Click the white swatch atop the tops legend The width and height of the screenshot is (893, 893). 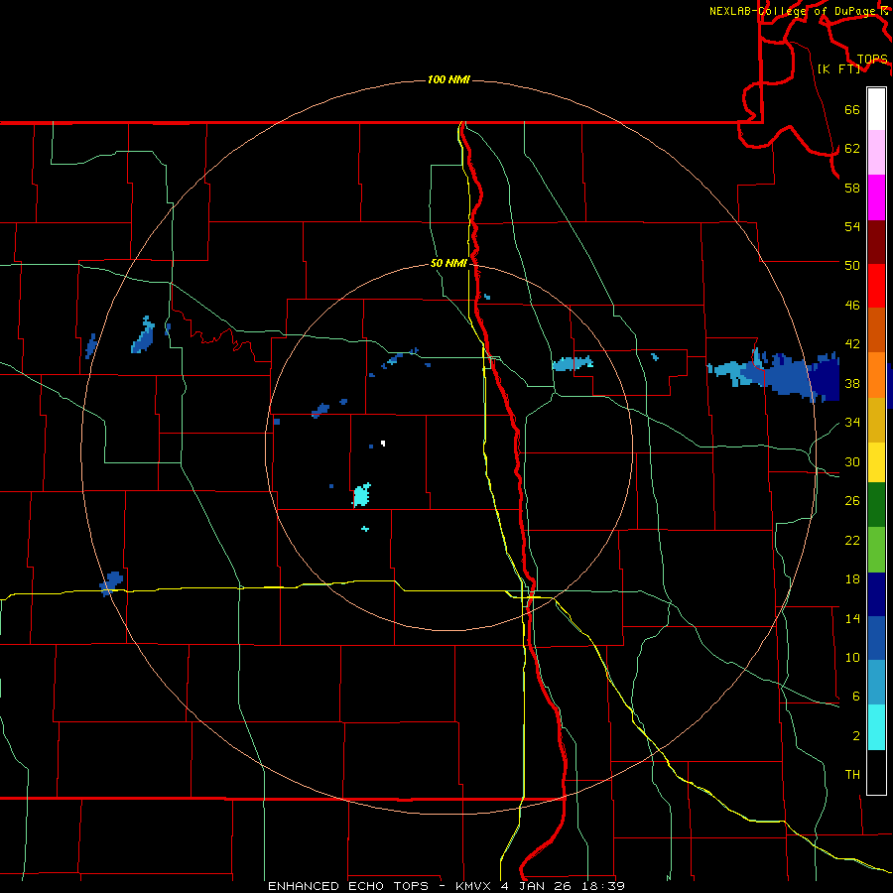pos(876,109)
